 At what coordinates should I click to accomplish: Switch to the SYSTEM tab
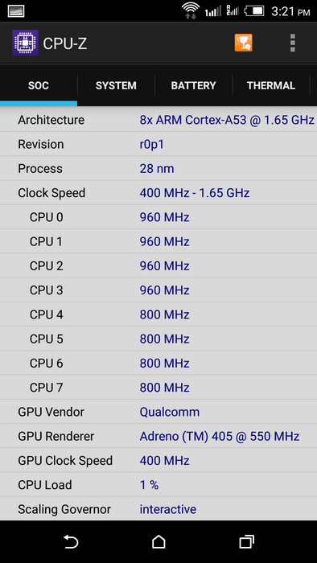(x=116, y=85)
